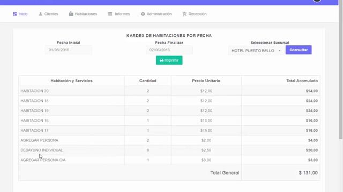Click the $2,50 unit price cell
The height and width of the screenshot is (192, 343).
coord(206,150)
